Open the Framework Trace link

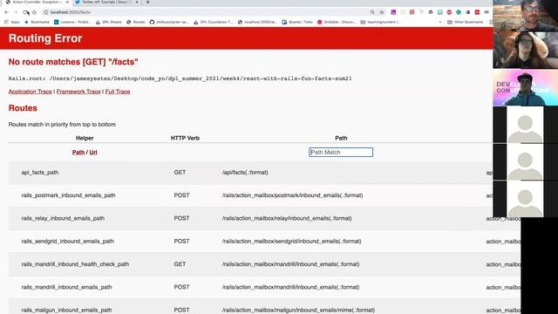pos(78,92)
